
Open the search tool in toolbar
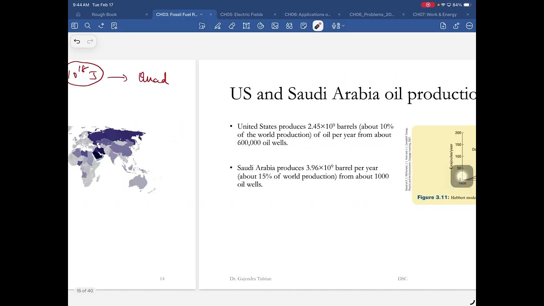coord(88,26)
